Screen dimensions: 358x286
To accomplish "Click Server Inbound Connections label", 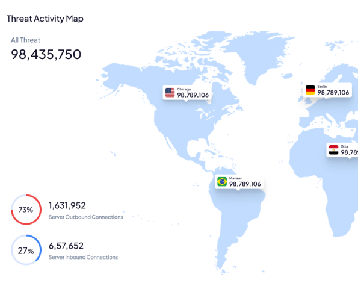I will [x=84, y=257].
